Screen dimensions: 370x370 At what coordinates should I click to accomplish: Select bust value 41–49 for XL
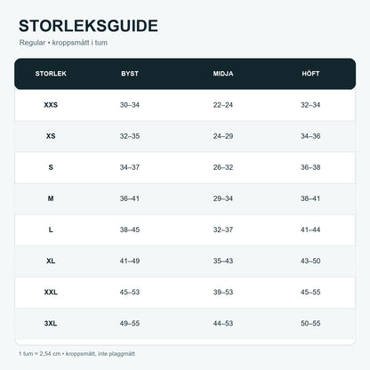coord(130,261)
